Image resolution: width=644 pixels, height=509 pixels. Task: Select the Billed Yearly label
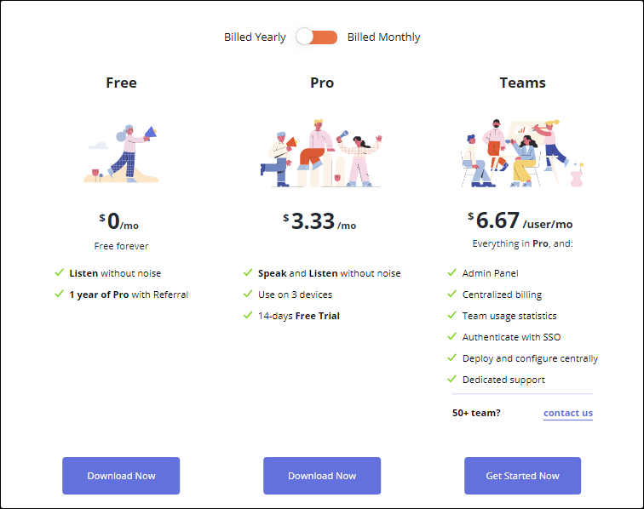(x=255, y=37)
